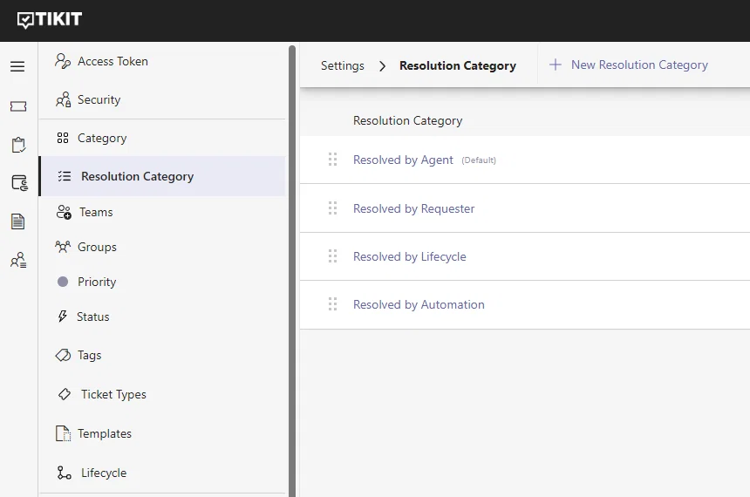This screenshot has height=497, width=750.
Task: Click the clipboard tasks icon in rail
Action: pyautogui.click(x=18, y=145)
